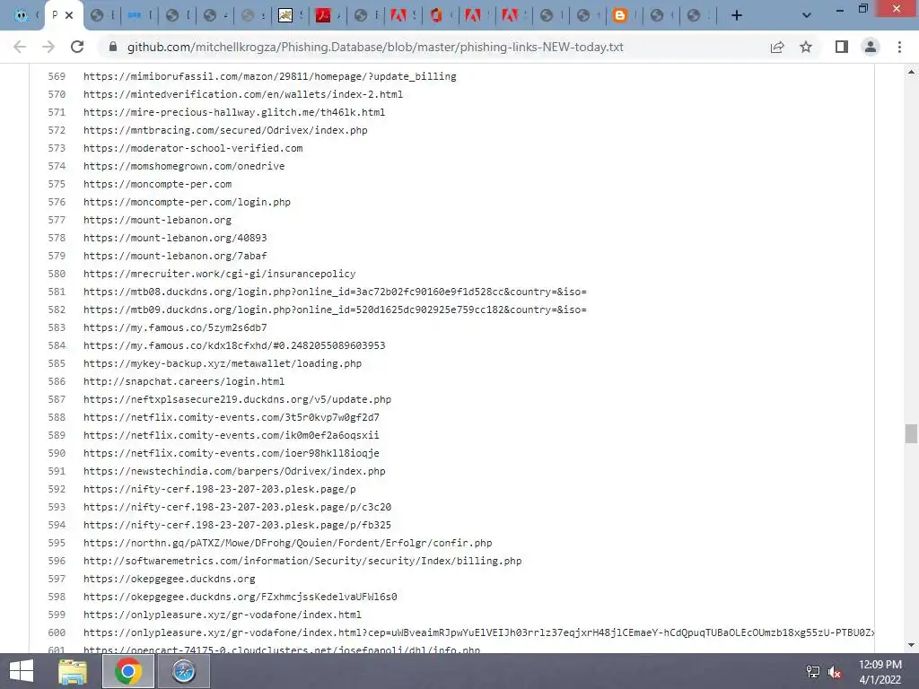
Task: Click the mimiborufassil.com update_billing URL
Action: 269,76
